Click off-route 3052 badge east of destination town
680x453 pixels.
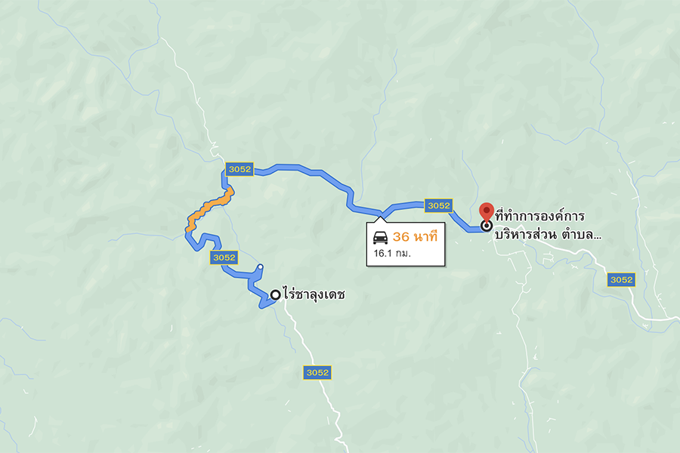[x=621, y=279]
